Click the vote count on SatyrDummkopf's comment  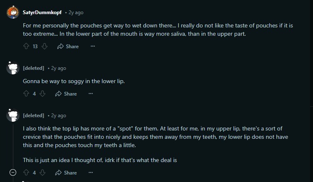[35, 47]
